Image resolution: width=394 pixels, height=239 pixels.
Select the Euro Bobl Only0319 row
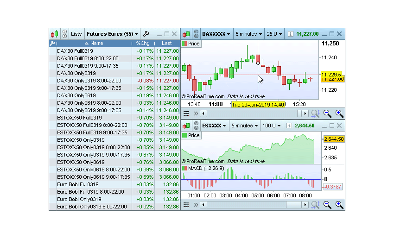(x=114, y=199)
